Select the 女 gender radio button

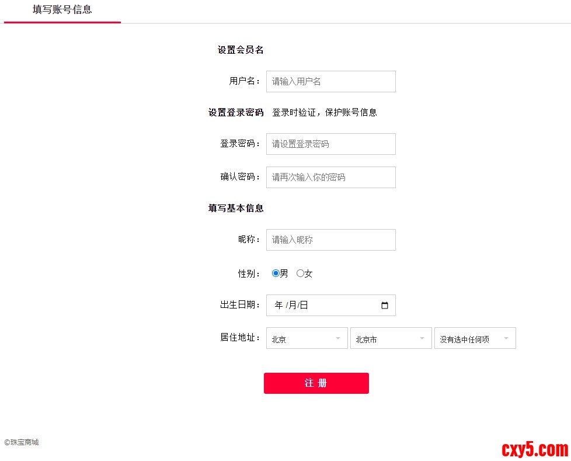click(x=300, y=273)
